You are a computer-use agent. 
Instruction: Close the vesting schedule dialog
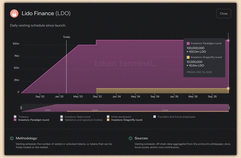pos(224,13)
